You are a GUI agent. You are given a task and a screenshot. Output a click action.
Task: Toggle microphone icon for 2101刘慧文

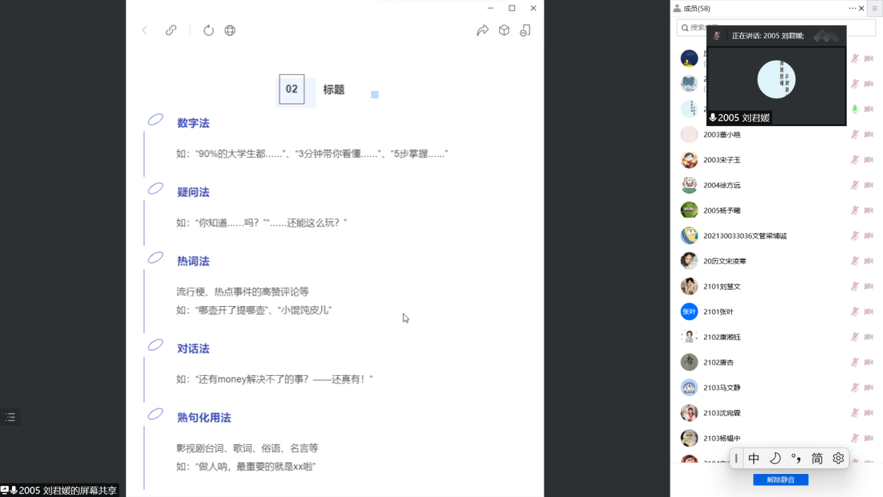(854, 286)
